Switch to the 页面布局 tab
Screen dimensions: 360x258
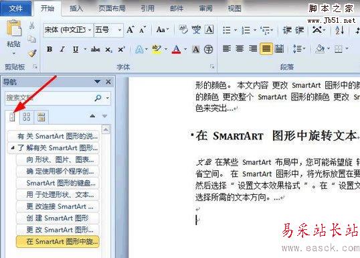point(112,9)
